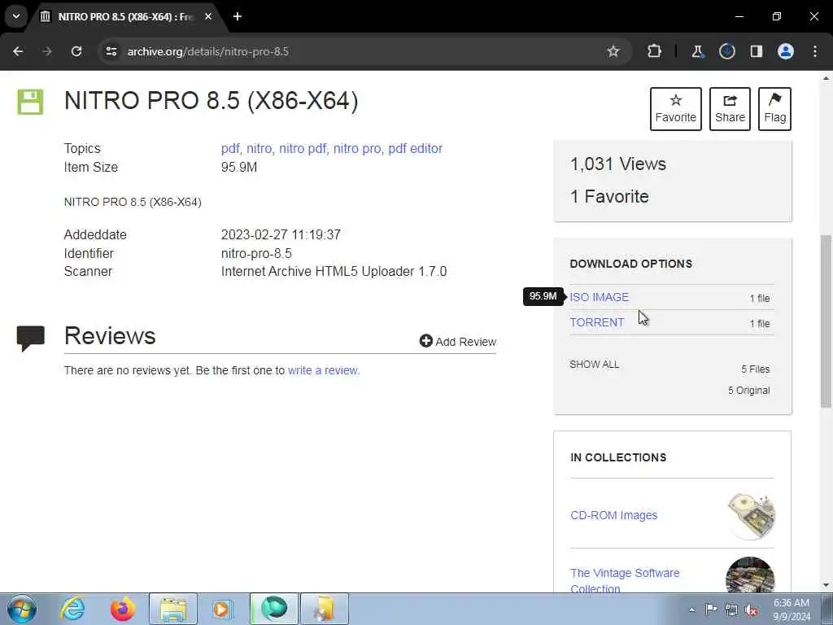Click the CD-ROM Images collection thumbnail
This screenshot has height=625, width=833.
[751, 515]
